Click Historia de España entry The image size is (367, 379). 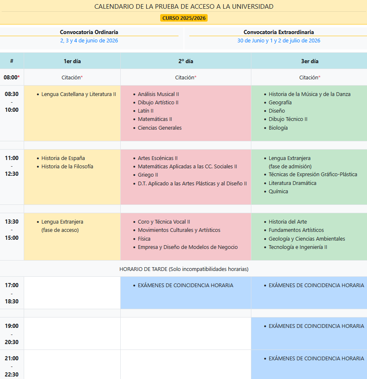pyautogui.click(x=63, y=158)
